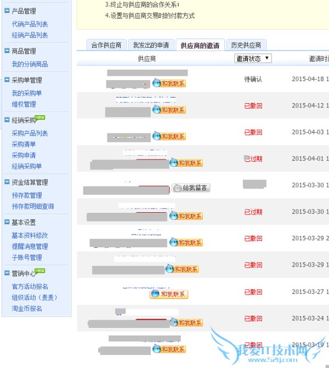This screenshot has width=329, height=368.
Task: Click 和我联系 icon in 2015-04-03 row
Action: pos(169,136)
